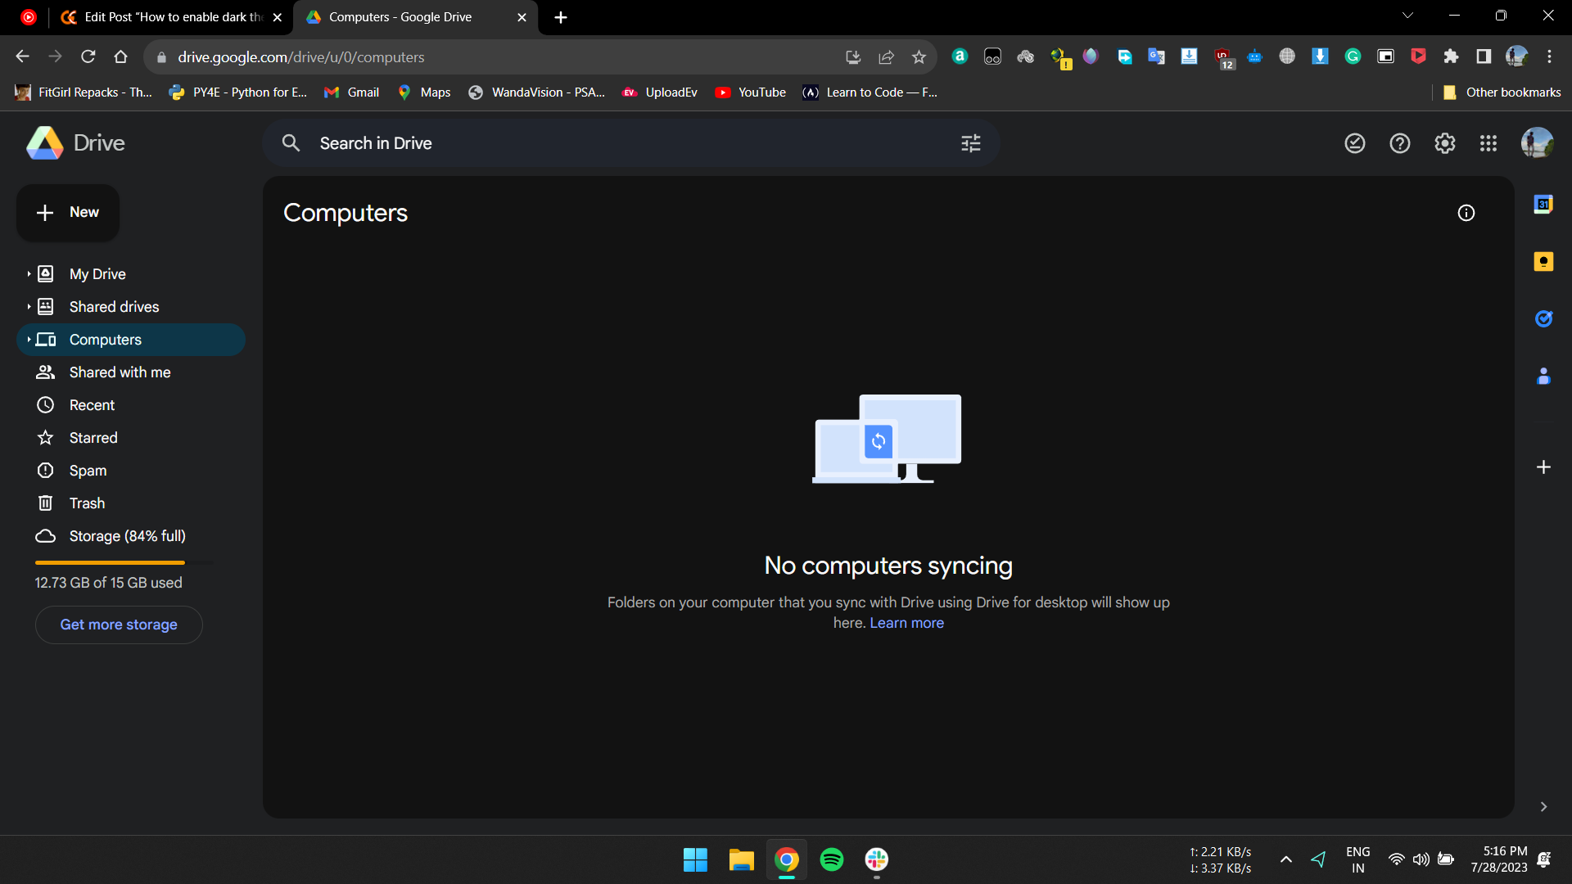The height and width of the screenshot is (884, 1572).
Task: Click the search magnifier icon
Action: 291,143
